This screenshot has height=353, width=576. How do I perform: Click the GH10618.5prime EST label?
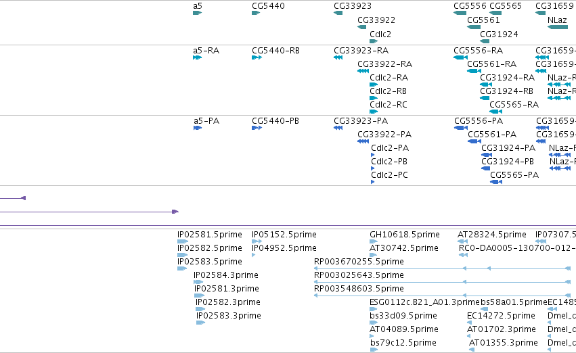tap(405, 235)
